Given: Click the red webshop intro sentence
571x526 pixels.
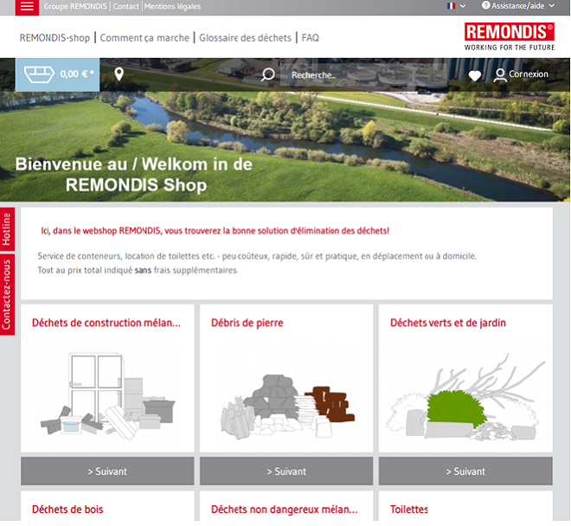Looking at the screenshot, I should click(x=215, y=231).
